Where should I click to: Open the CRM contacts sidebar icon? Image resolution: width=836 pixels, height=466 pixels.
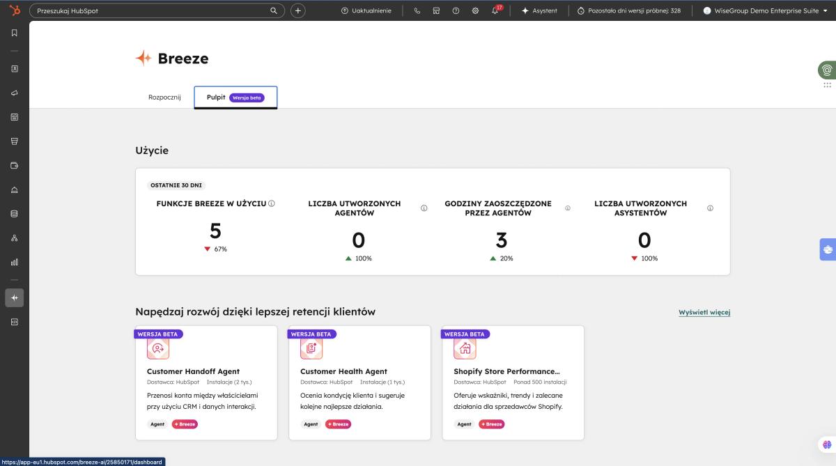pyautogui.click(x=15, y=69)
